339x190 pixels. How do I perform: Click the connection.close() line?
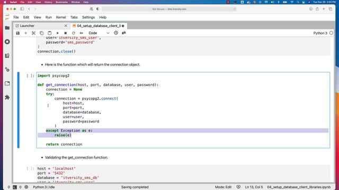(x=57, y=52)
